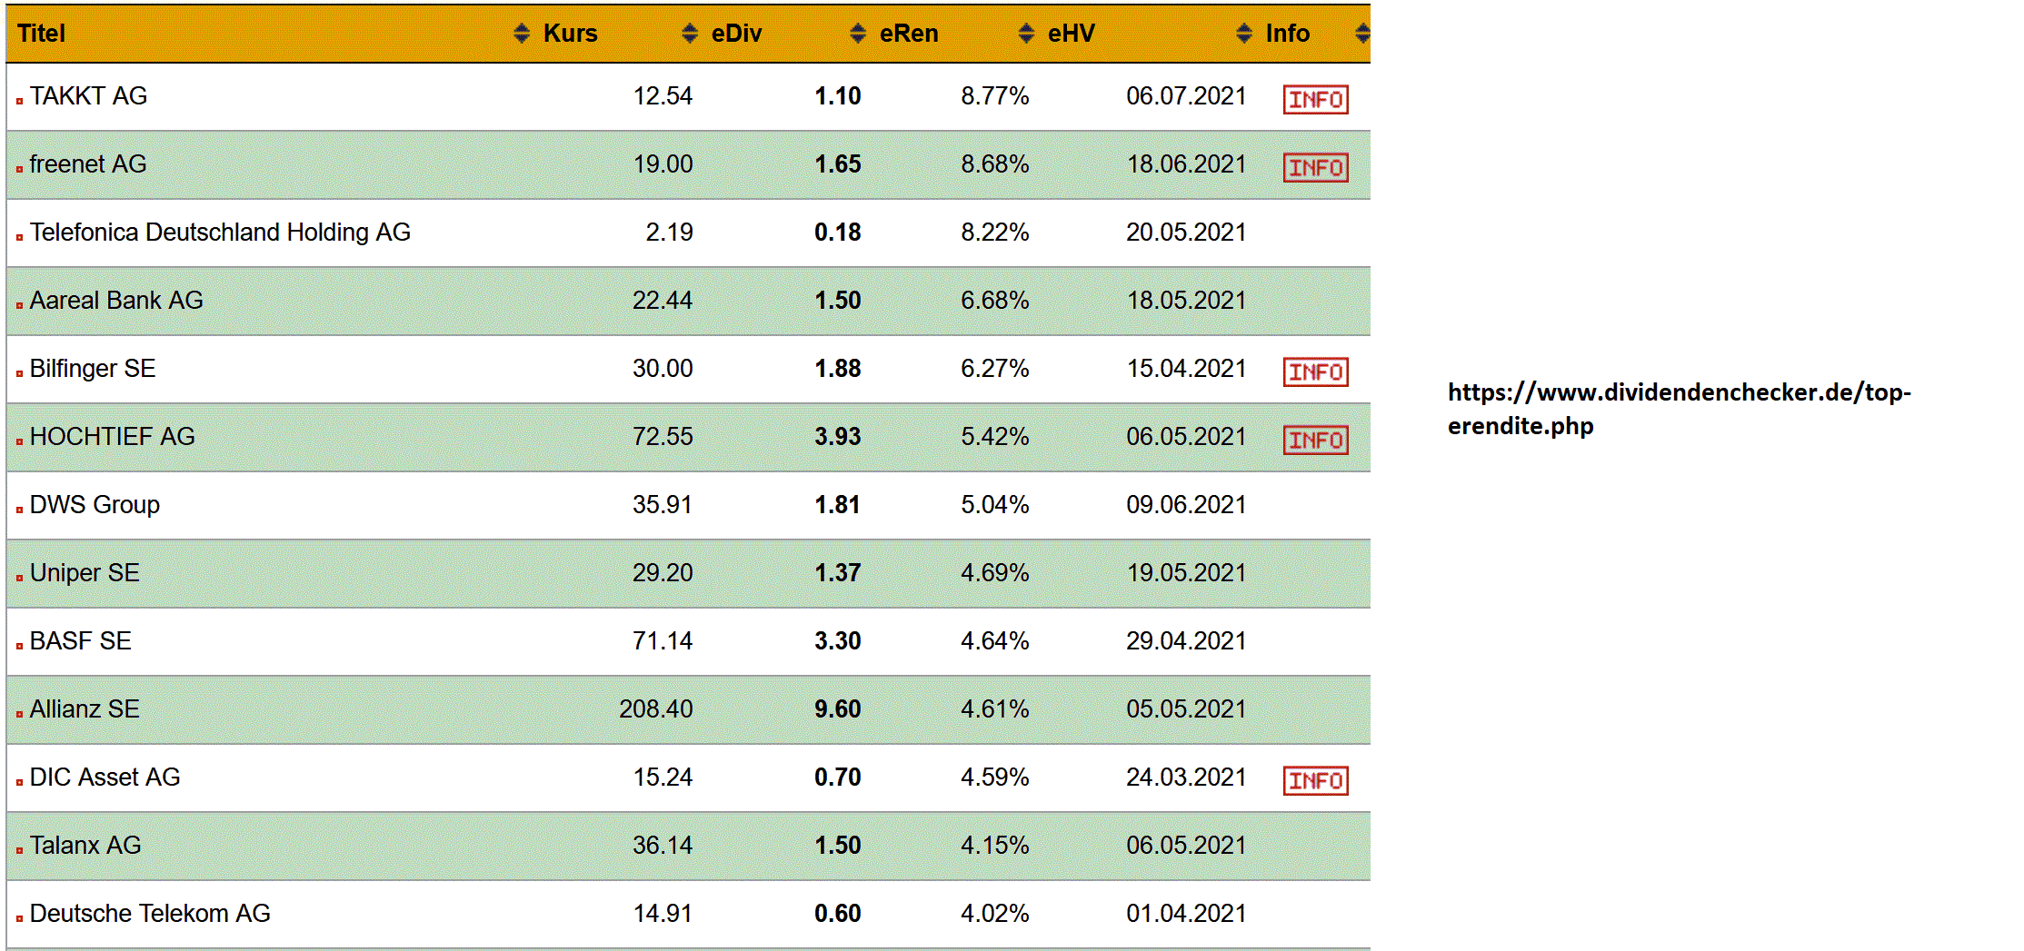Click the red bullet beside freenet AG

tap(19, 169)
